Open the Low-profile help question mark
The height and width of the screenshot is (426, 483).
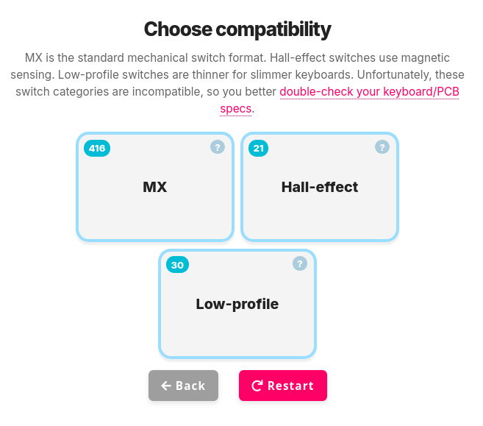tap(300, 263)
